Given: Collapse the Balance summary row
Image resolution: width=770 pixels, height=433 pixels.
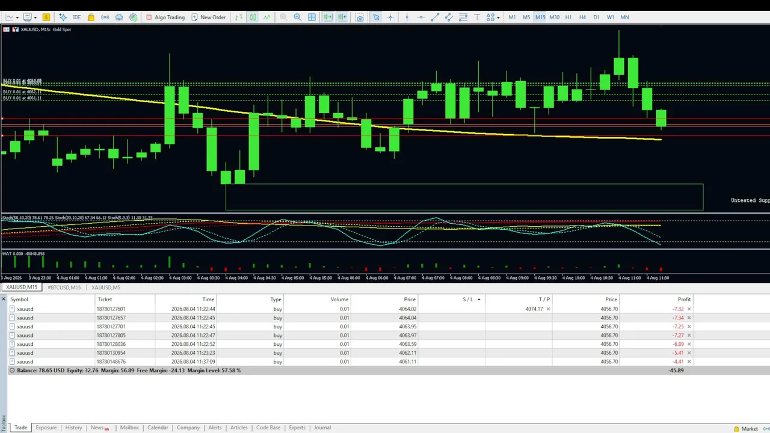Looking at the screenshot, I should coord(12,370).
